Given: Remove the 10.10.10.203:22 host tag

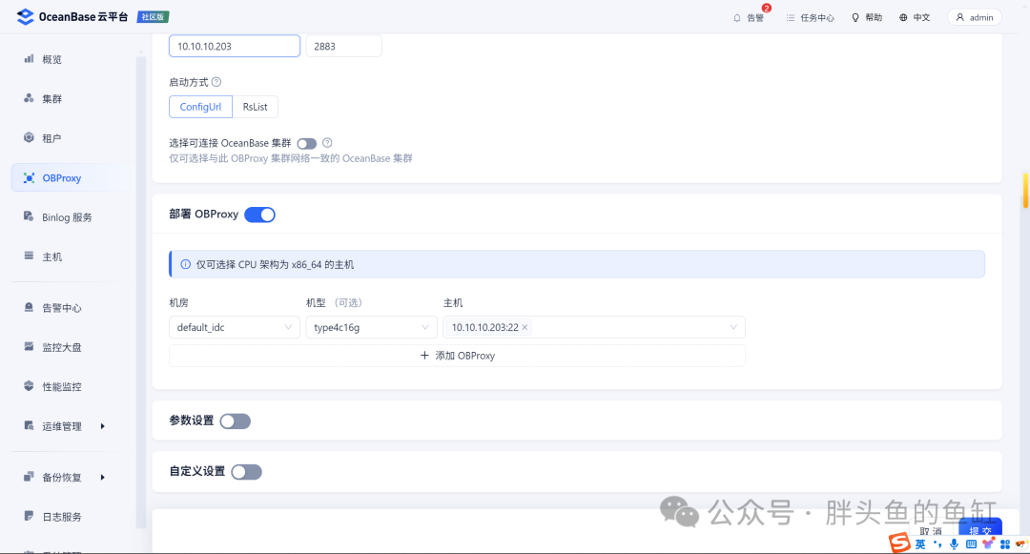Looking at the screenshot, I should 525,328.
